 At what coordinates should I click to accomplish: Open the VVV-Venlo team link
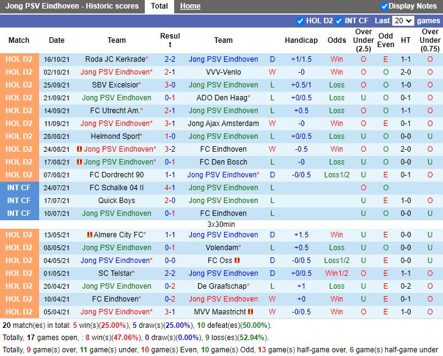point(223,72)
